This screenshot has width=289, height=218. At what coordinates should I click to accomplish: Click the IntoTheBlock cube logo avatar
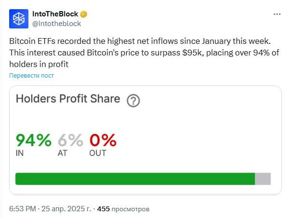tap(18, 18)
